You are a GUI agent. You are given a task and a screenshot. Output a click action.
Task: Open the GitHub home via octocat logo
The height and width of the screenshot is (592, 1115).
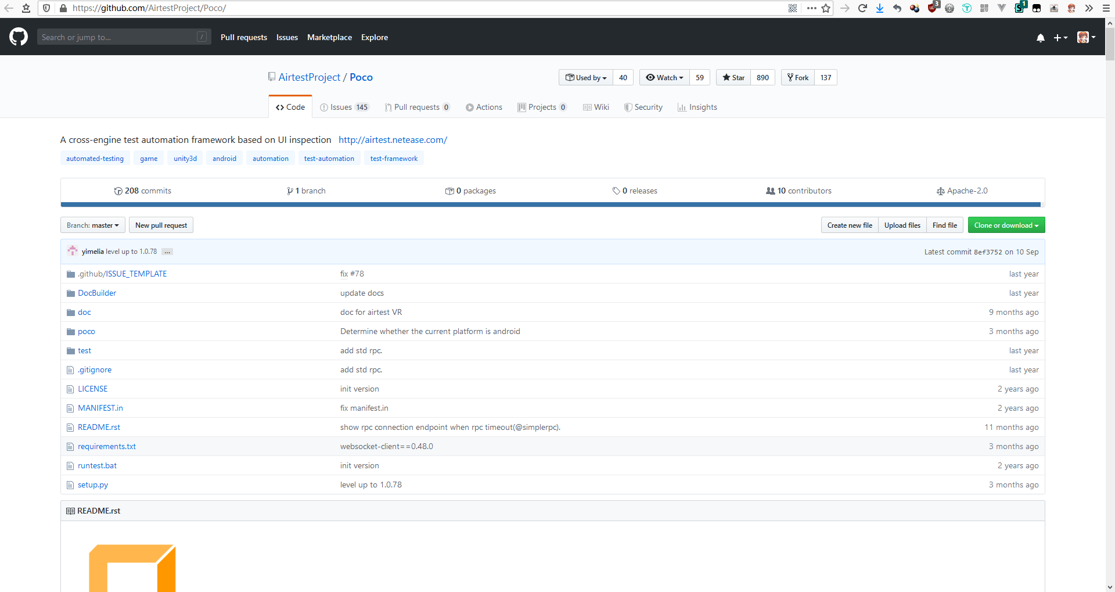click(x=18, y=37)
